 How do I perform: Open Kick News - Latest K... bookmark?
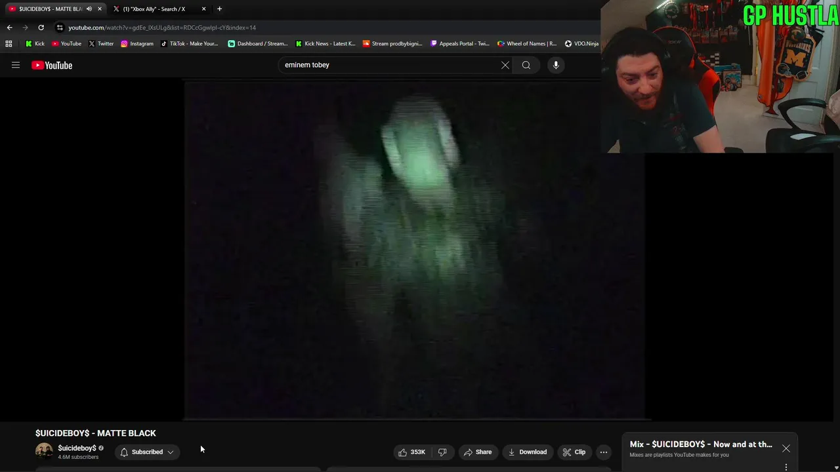[x=325, y=44]
